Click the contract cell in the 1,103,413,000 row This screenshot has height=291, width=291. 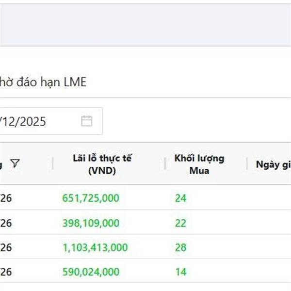pos(7,247)
